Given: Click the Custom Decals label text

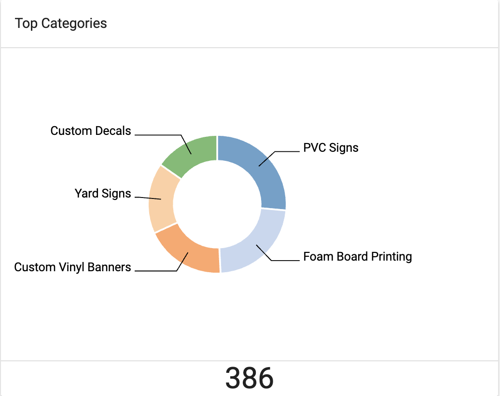Looking at the screenshot, I should pos(91,131).
